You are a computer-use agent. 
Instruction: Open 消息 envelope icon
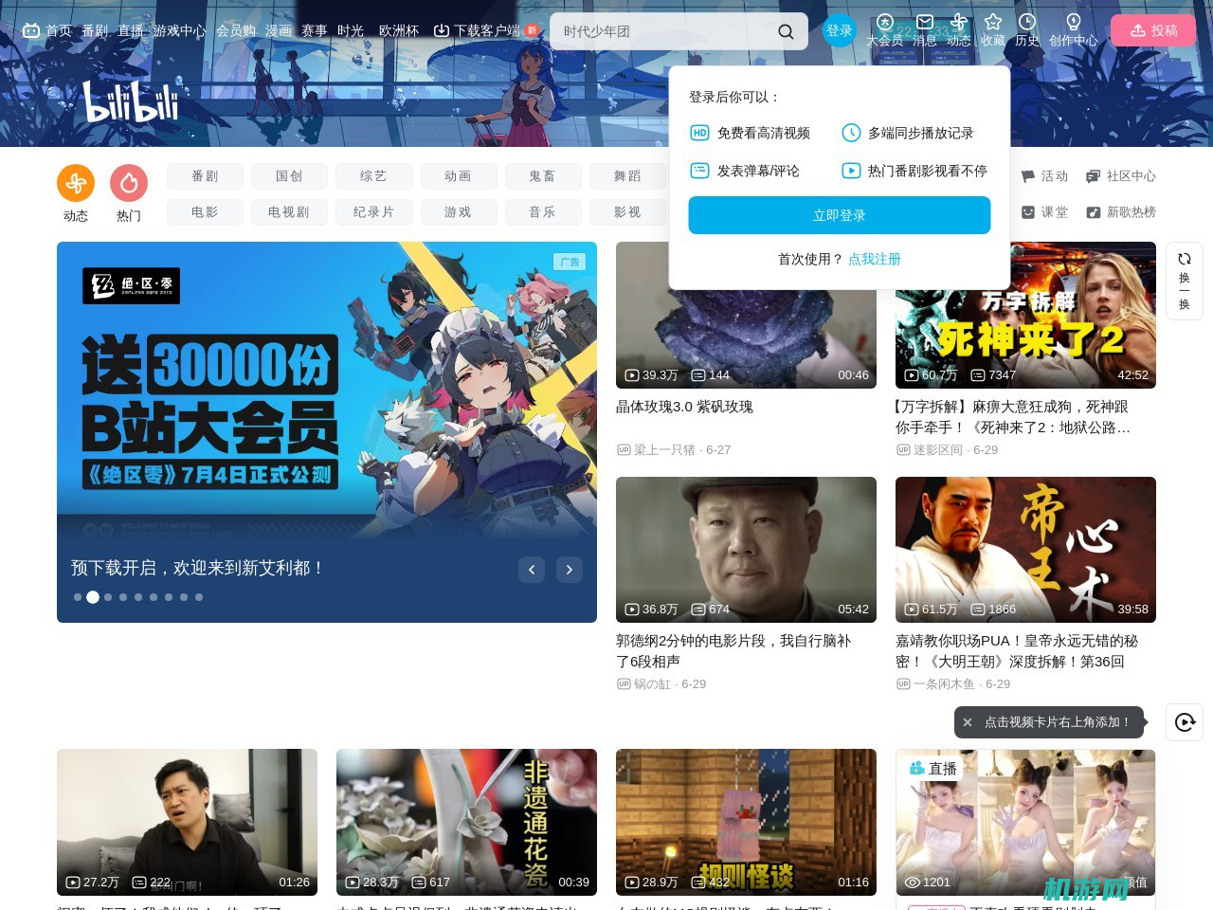tap(924, 22)
